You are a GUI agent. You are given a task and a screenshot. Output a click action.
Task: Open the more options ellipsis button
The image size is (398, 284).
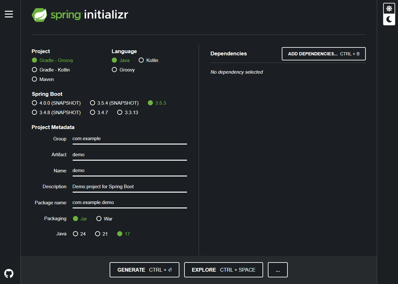[x=278, y=270]
